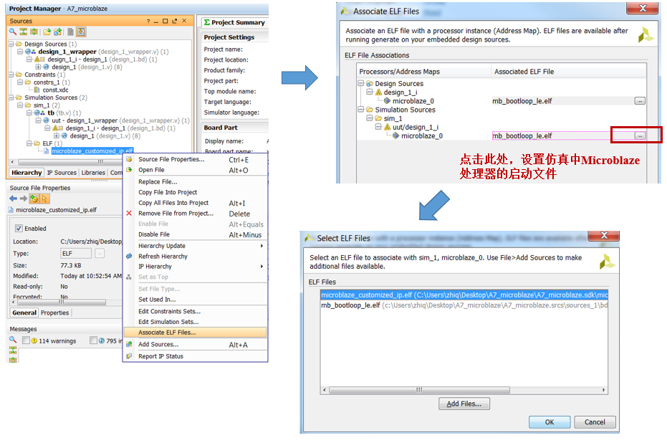Click the forward arrow in Source File Properties
667x443 pixels.
pos(24,199)
